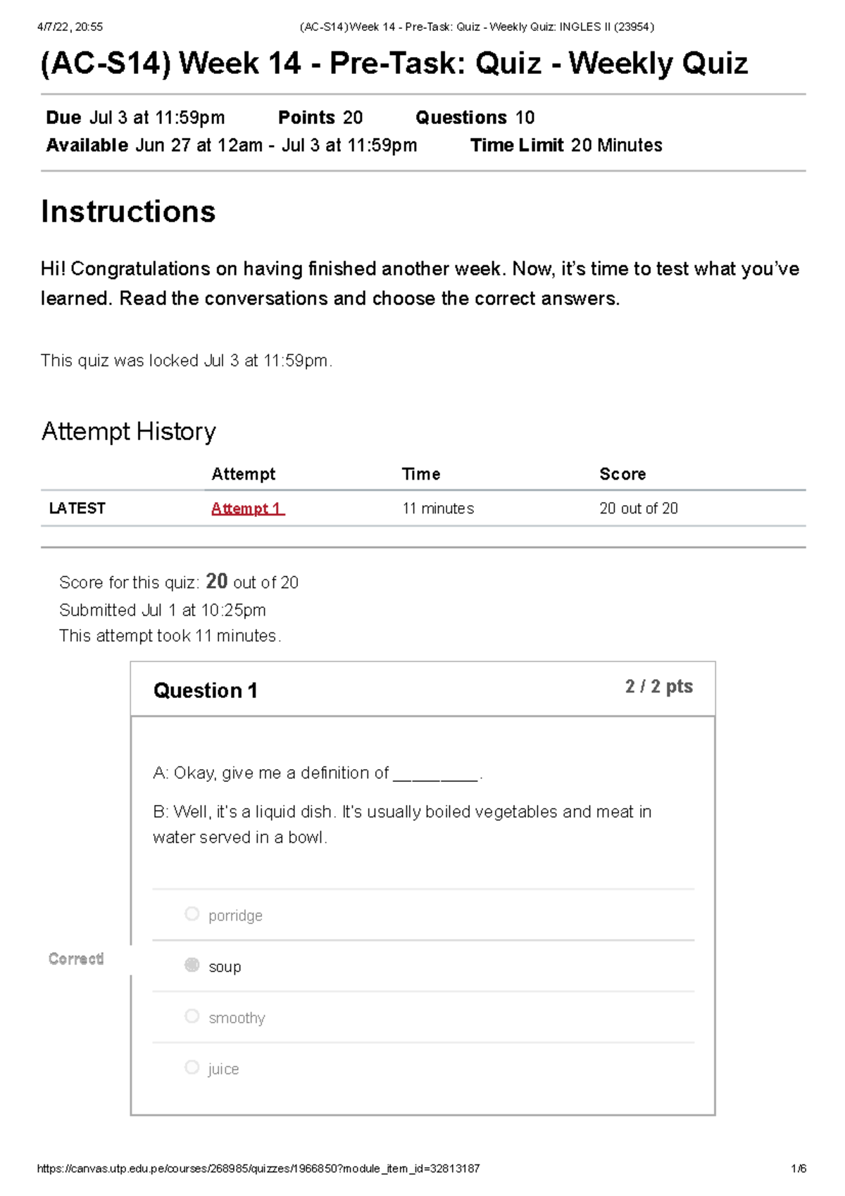The image size is (845, 1196).
Task: Click the Time Limit 20 Minutes text
Action: click(x=566, y=145)
